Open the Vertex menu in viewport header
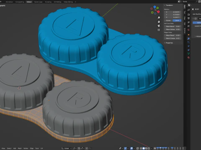Viewport: 201px width, 150px height. 26,148
